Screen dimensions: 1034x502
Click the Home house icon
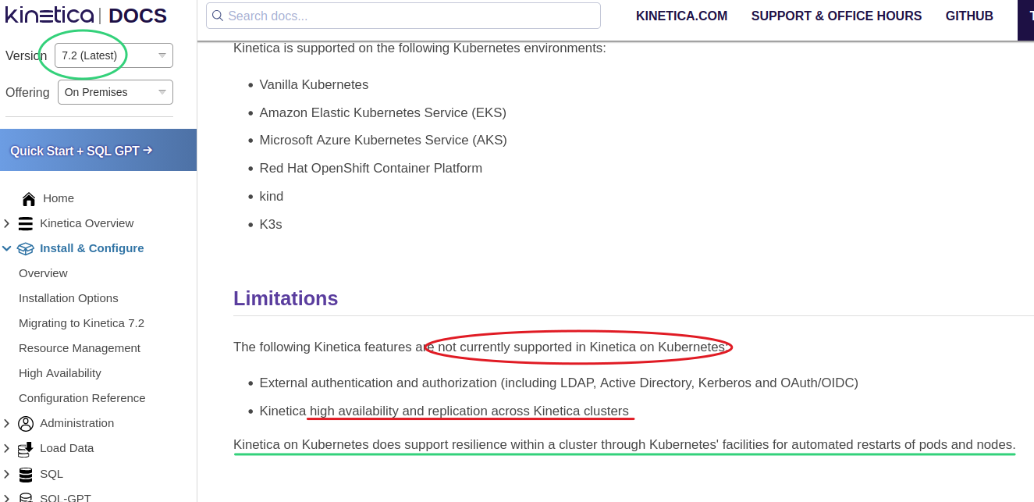pyautogui.click(x=29, y=198)
